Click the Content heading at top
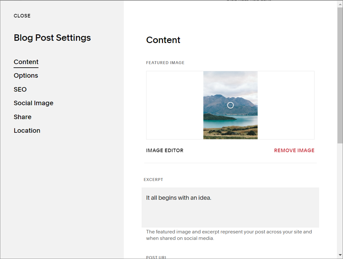Viewport: 343px width, 259px height. [163, 40]
